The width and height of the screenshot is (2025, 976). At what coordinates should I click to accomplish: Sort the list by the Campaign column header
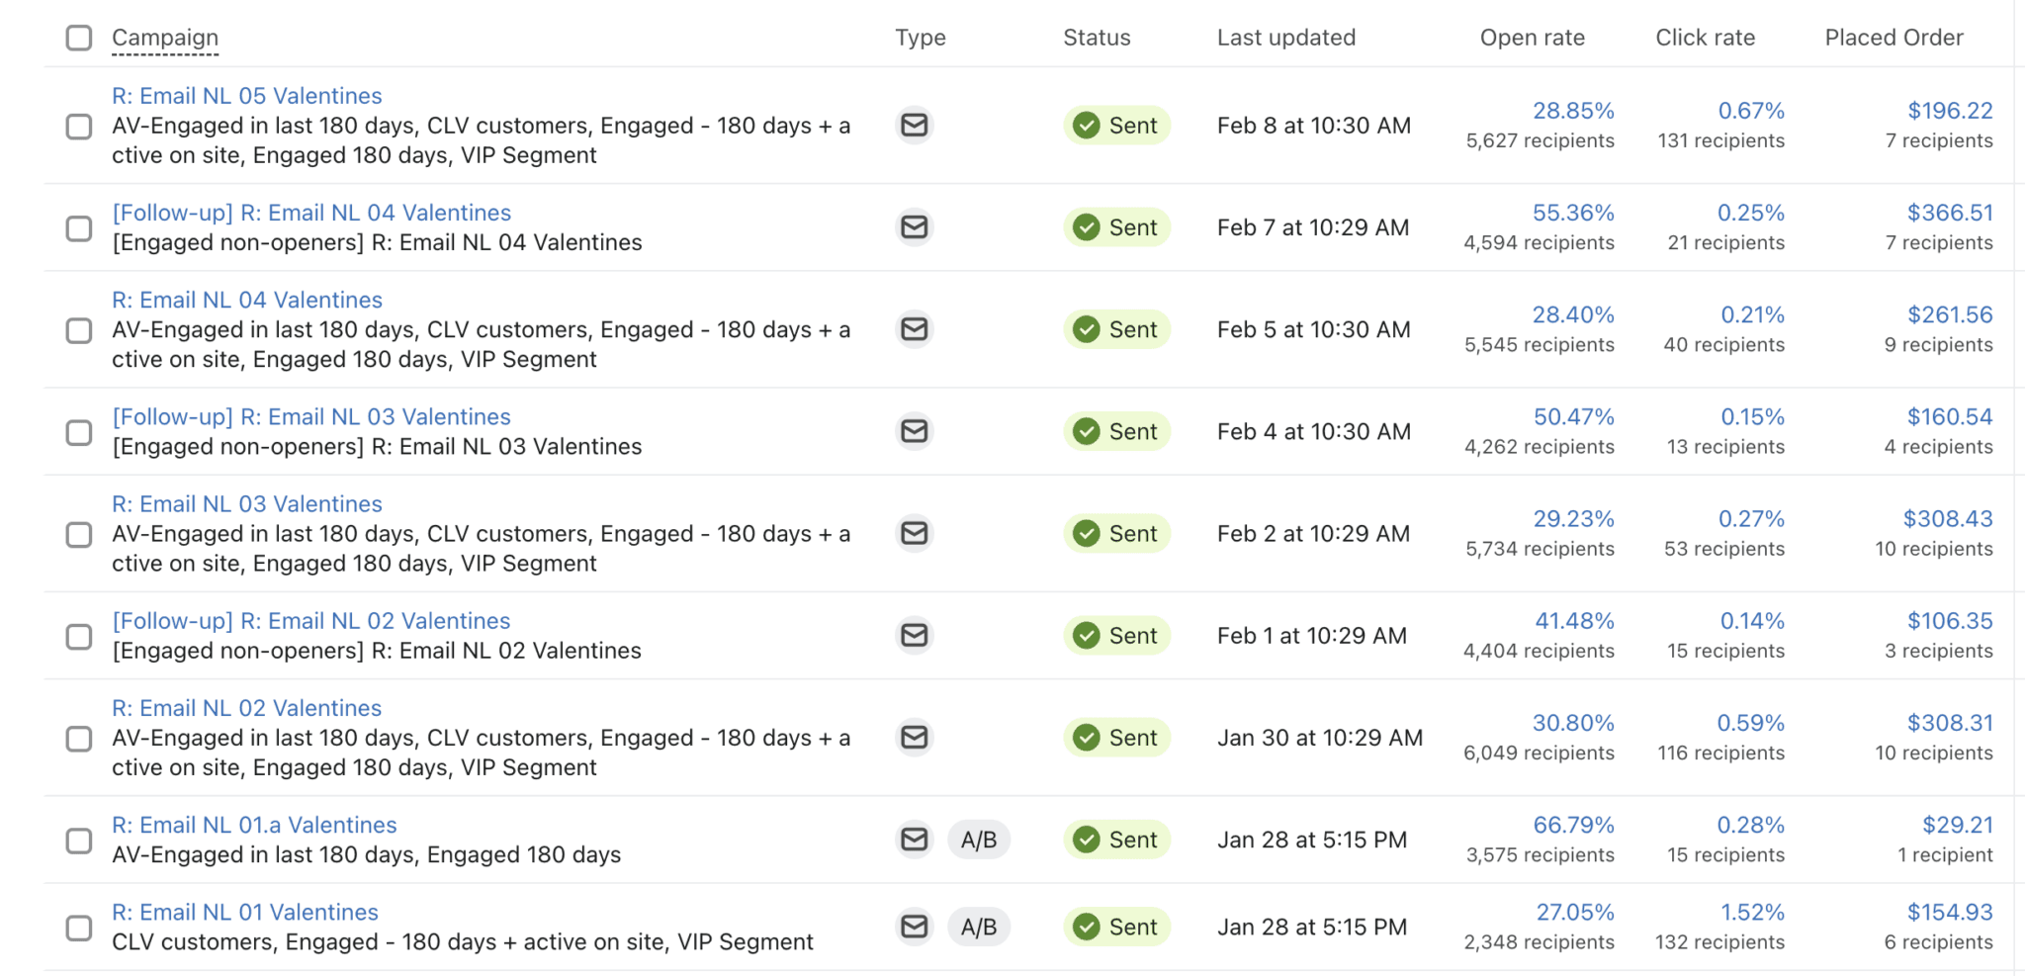click(164, 37)
